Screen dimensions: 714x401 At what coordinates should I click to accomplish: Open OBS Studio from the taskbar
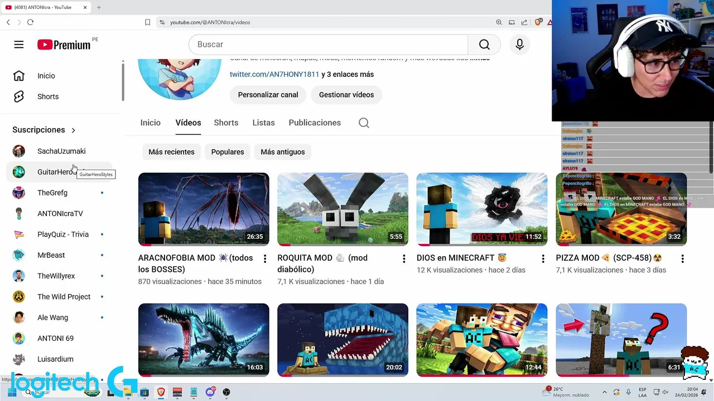click(226, 392)
